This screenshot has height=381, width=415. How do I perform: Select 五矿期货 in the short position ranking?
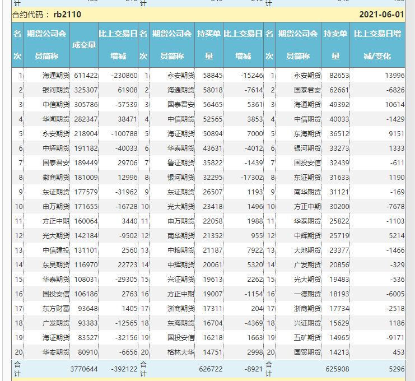click(307, 337)
